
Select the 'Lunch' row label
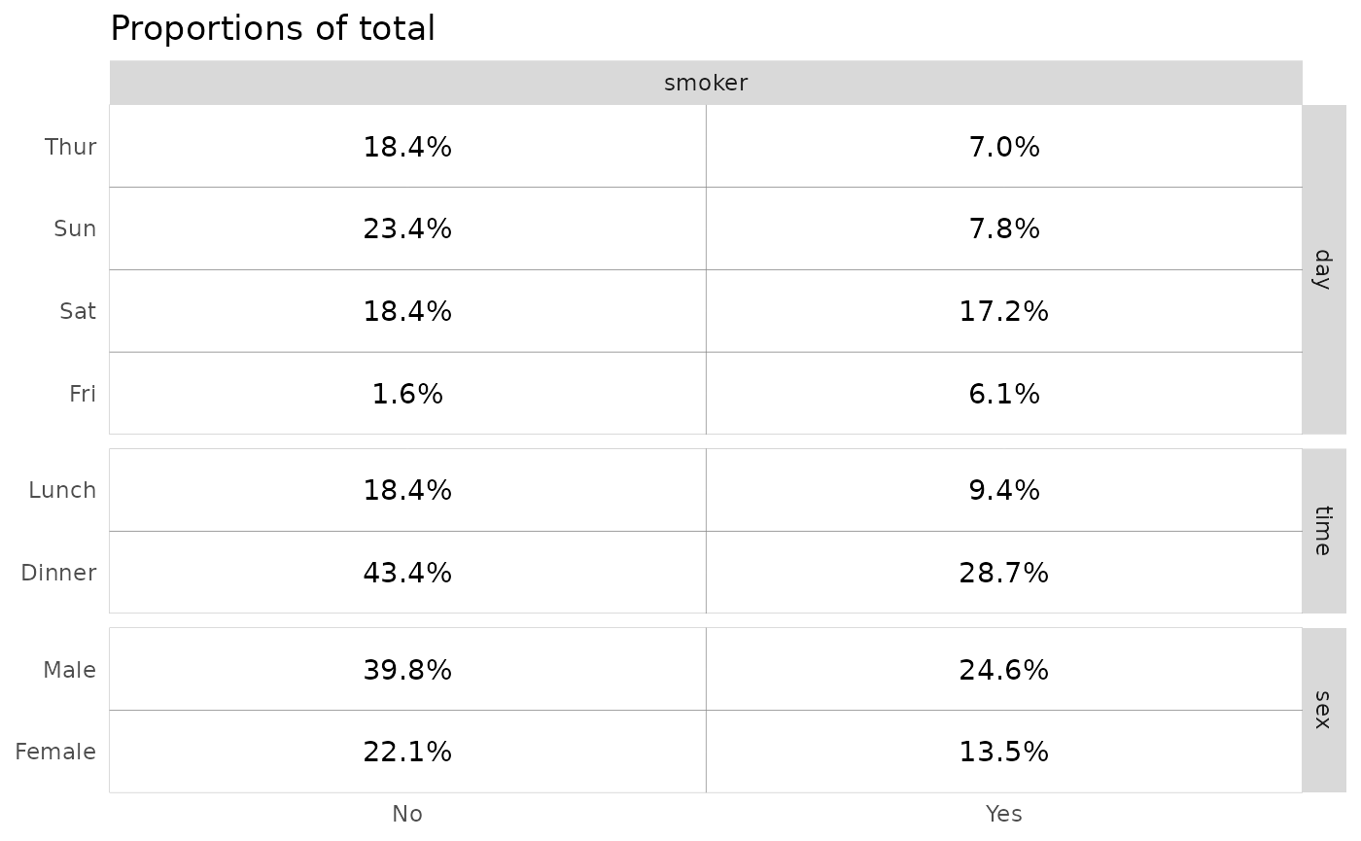pyautogui.click(x=62, y=490)
